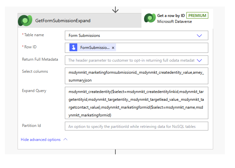Collapse advanced options with the up chevron
The width and height of the screenshot is (235, 168).
click(65, 139)
